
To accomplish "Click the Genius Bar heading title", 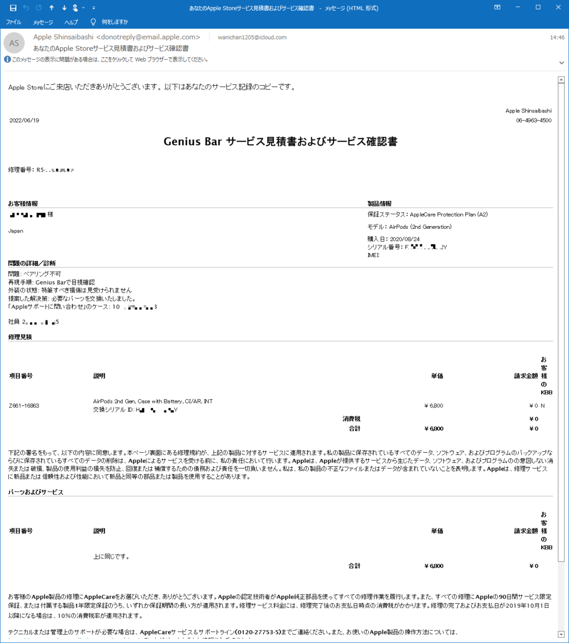I will (x=280, y=142).
